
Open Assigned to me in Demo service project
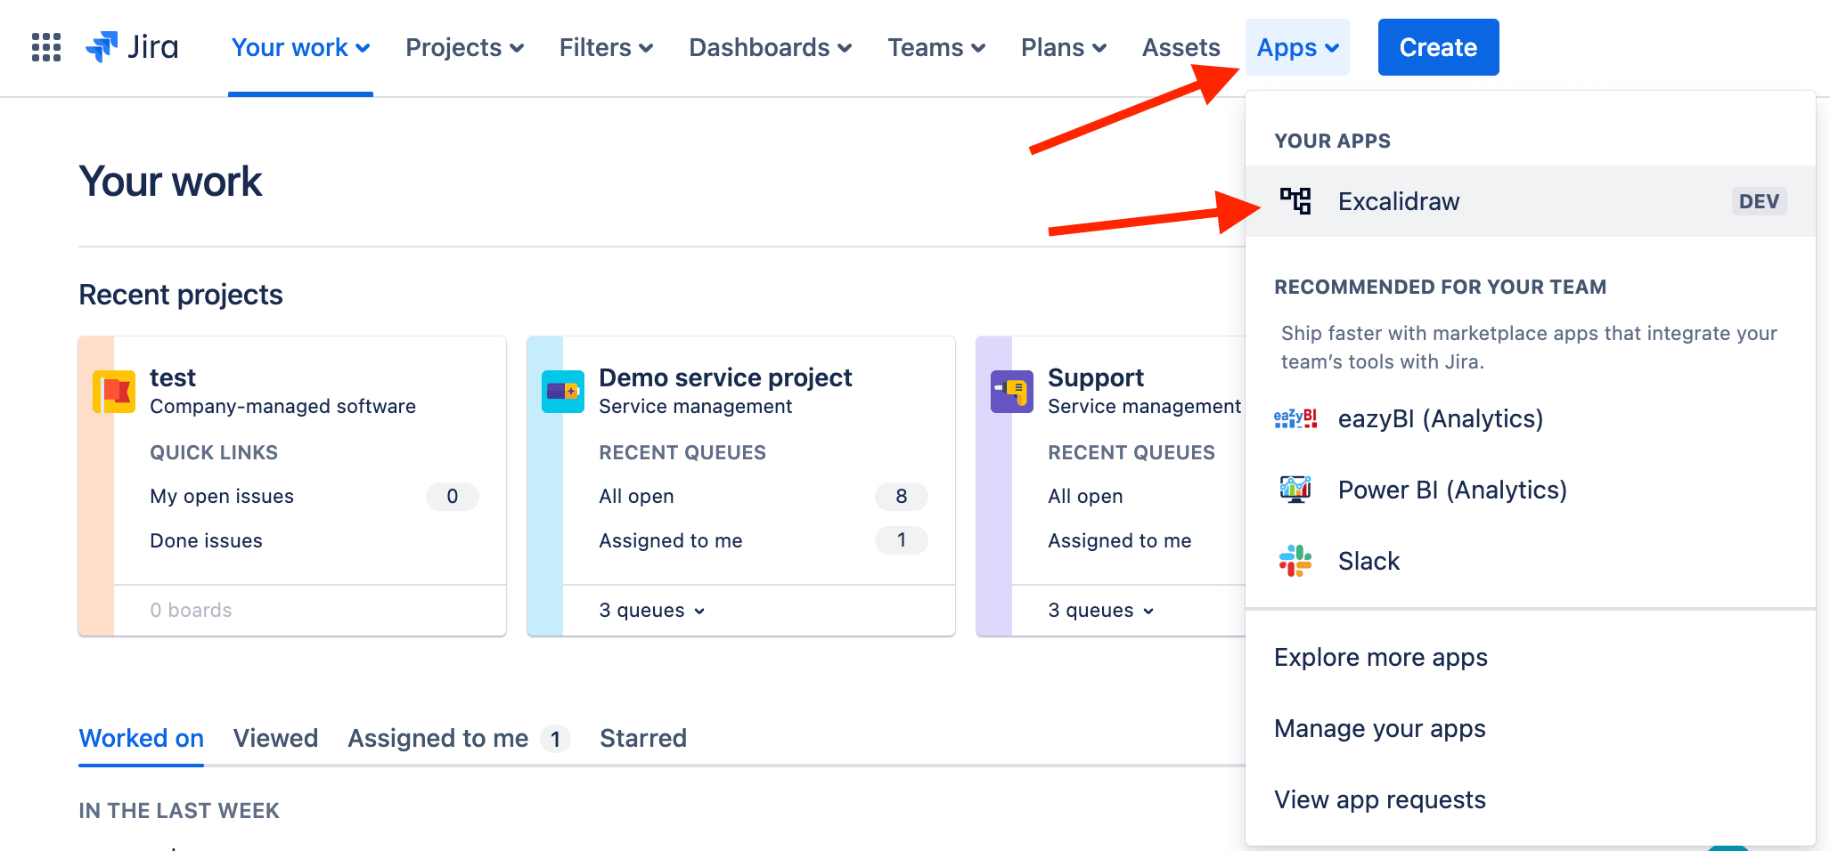tap(670, 540)
